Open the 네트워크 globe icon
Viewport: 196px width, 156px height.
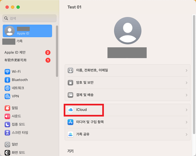click(x=8, y=88)
